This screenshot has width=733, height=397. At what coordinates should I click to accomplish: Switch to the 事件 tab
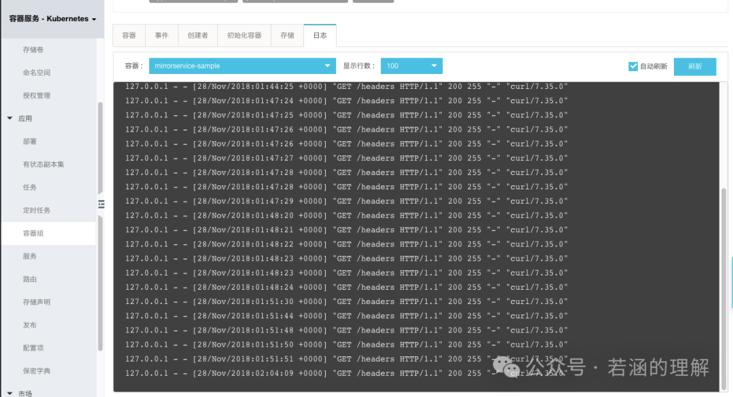point(162,35)
